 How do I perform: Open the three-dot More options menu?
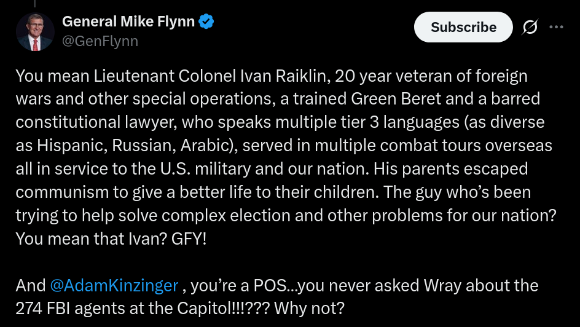556,27
